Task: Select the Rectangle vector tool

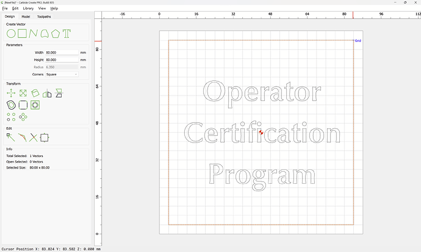Action: point(22,33)
